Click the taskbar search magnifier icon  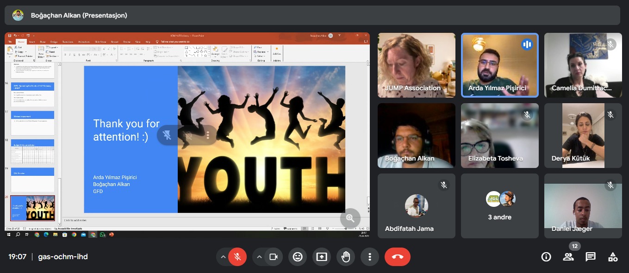pyautogui.click(x=18, y=235)
